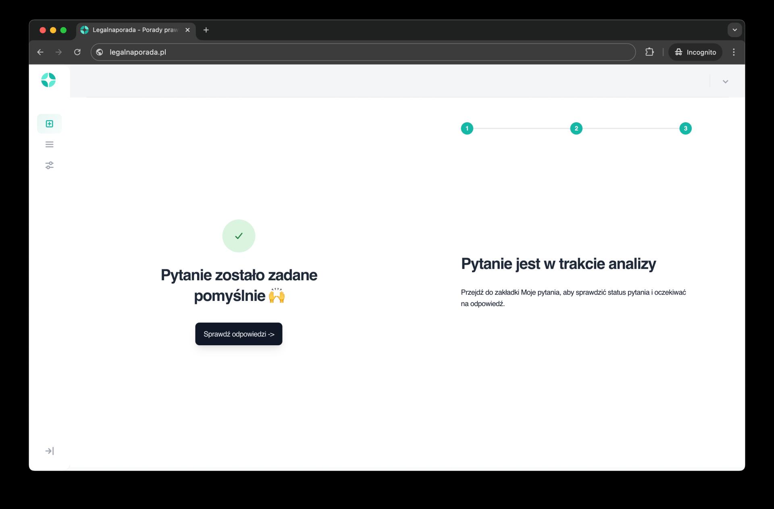The image size is (774, 509).
Task: Select step 1 in progress indicator
Action: (x=467, y=128)
